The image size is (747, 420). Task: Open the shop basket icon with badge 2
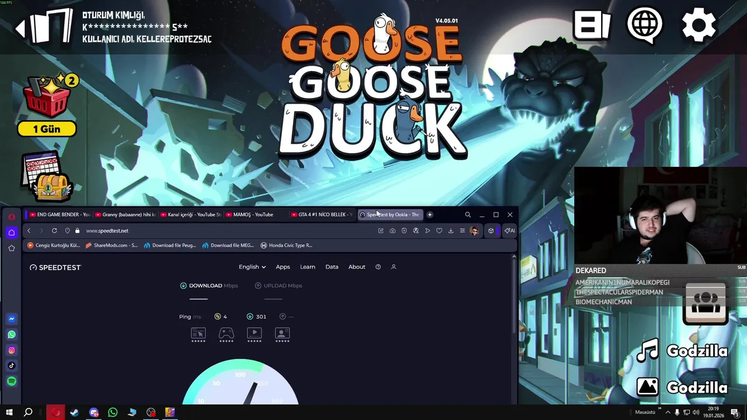pos(49,96)
